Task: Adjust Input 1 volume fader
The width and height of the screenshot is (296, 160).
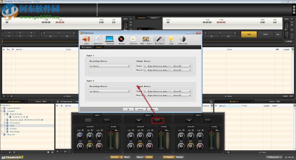Action: coord(117,130)
